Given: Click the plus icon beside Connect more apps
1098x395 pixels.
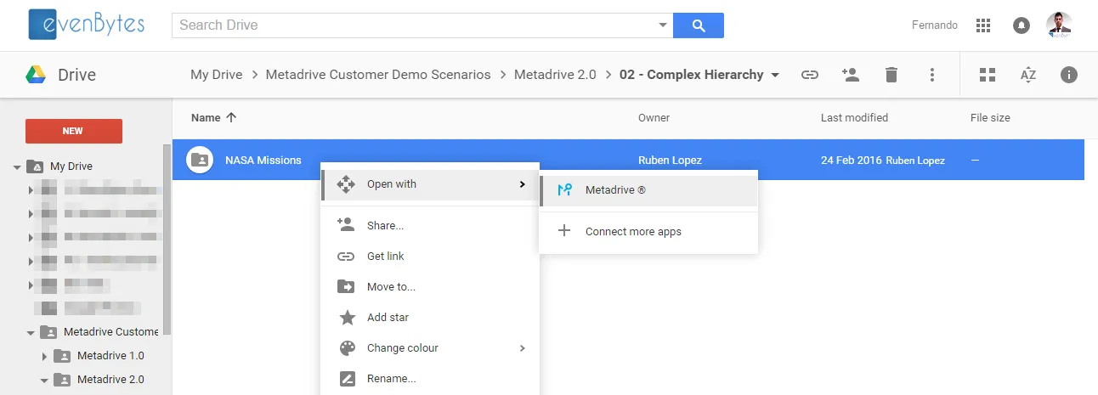Looking at the screenshot, I should (564, 231).
